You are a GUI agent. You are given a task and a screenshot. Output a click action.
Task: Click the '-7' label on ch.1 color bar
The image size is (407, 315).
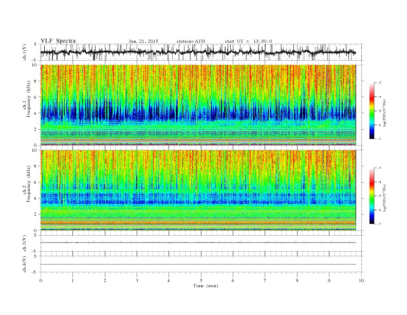tap(379, 139)
